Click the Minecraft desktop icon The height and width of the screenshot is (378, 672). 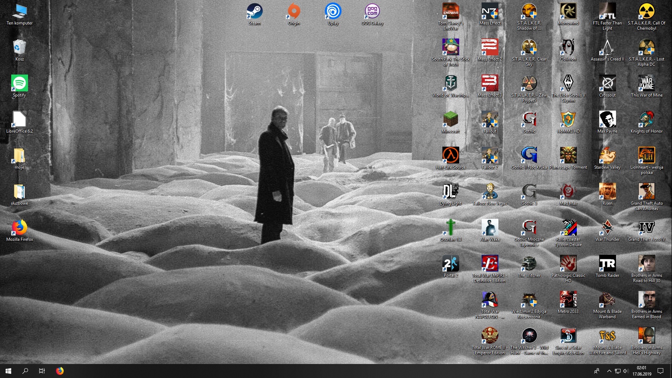pos(450,119)
